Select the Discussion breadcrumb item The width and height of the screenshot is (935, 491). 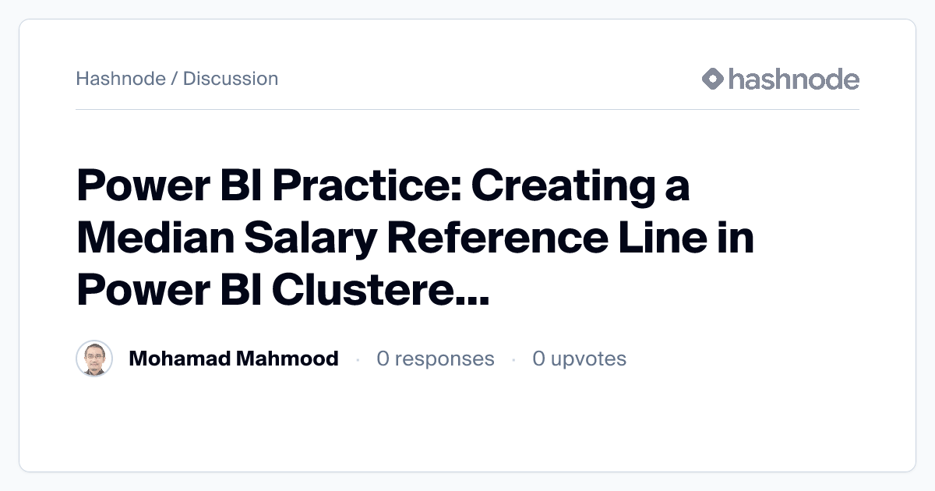coord(231,79)
